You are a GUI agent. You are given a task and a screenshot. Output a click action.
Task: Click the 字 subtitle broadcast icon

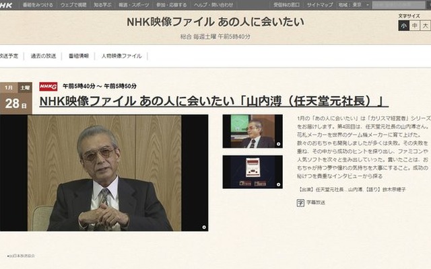(x=300, y=203)
